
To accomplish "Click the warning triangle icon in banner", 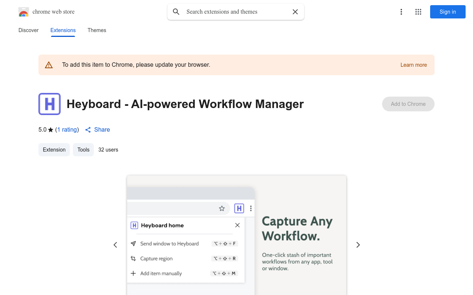I will [x=49, y=65].
